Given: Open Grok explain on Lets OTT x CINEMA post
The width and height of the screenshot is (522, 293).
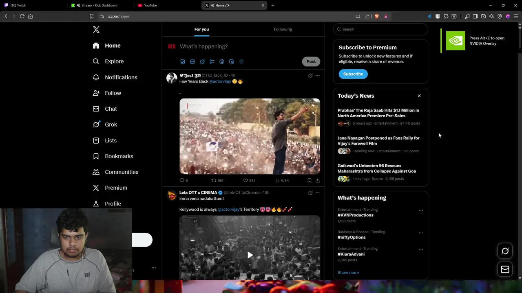Looking at the screenshot, I should click(310, 192).
